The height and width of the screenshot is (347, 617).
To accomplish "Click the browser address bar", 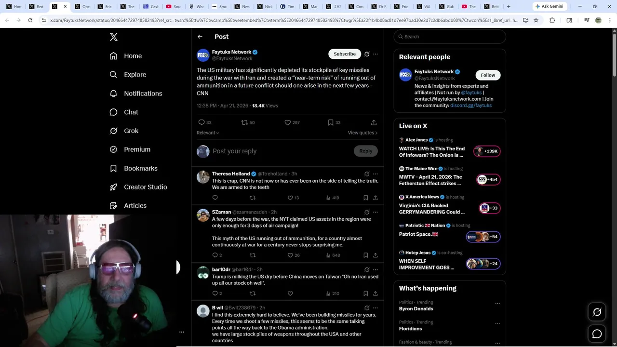I will coord(283,20).
